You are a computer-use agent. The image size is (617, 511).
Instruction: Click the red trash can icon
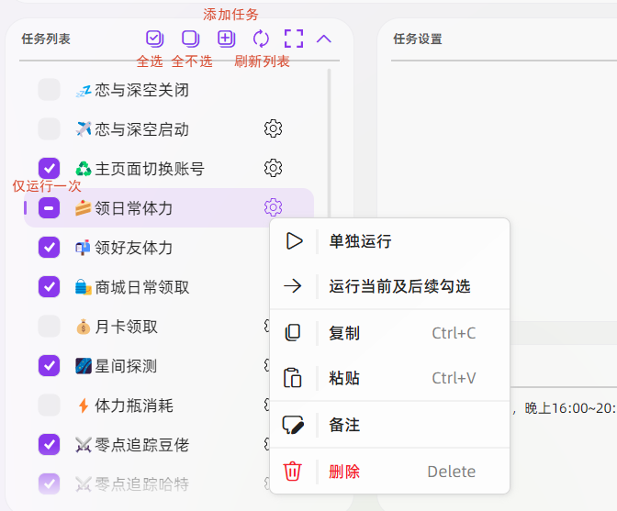click(x=292, y=472)
